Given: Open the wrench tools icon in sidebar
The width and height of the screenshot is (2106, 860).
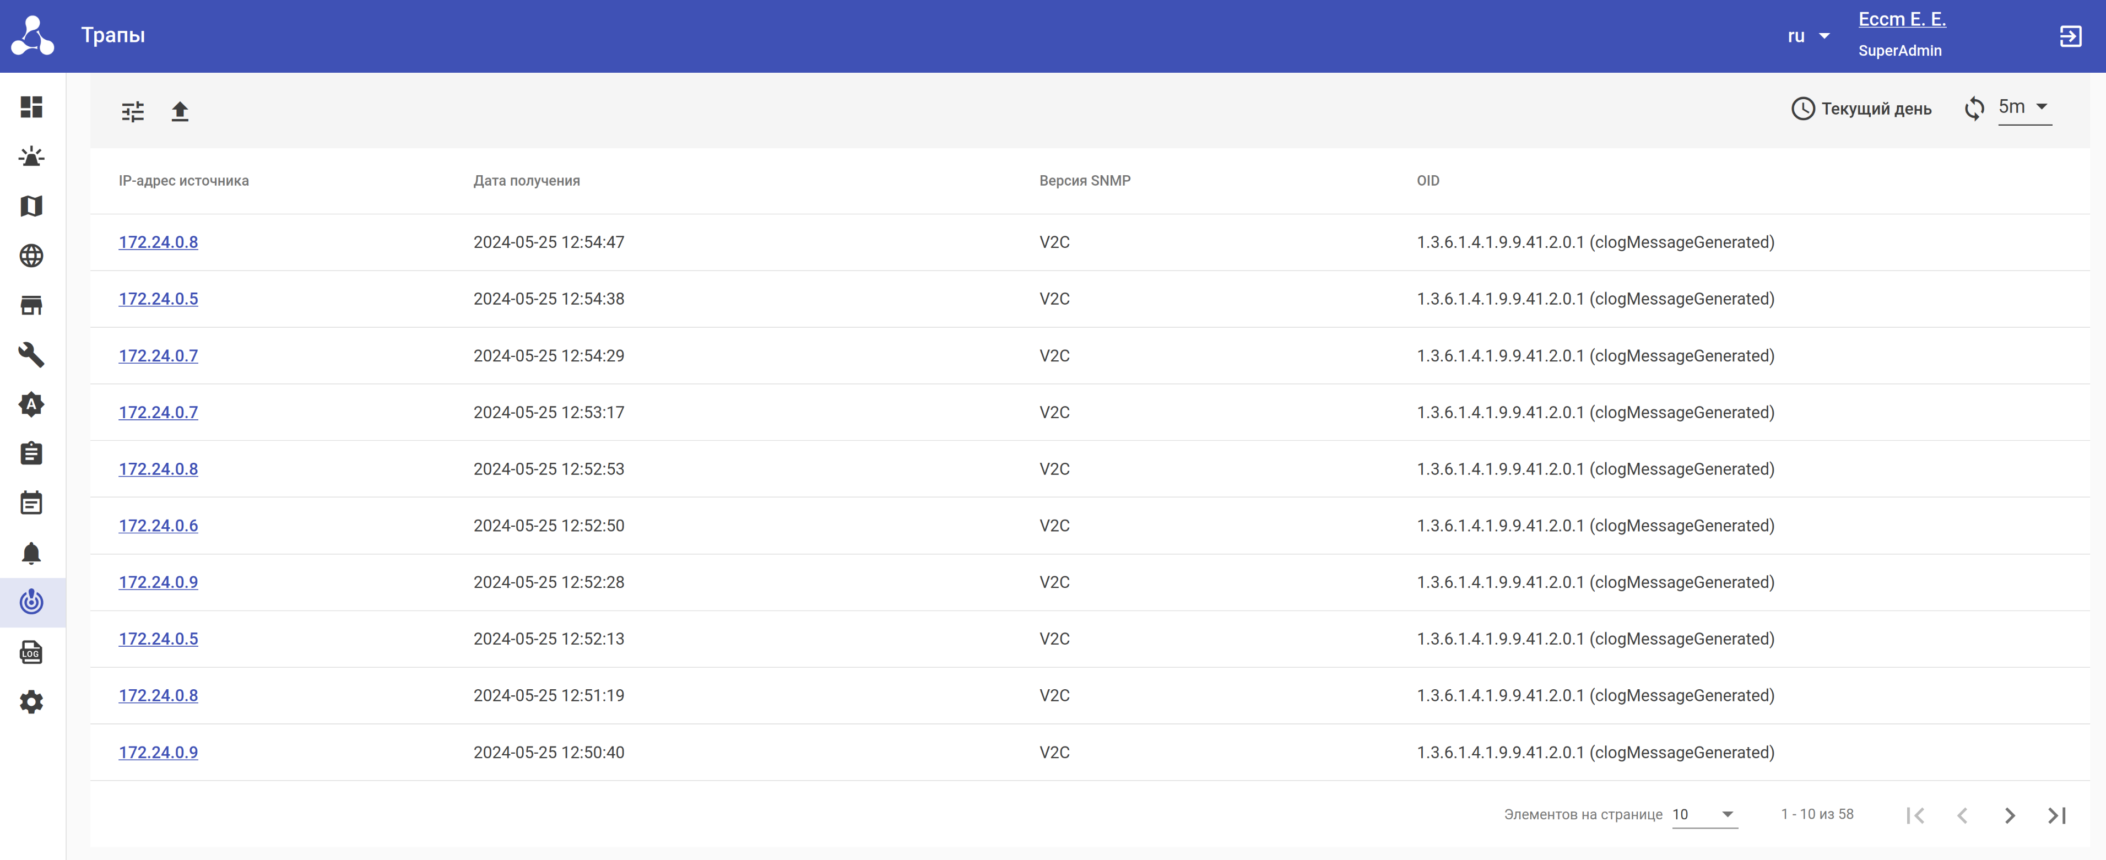Looking at the screenshot, I should [31, 355].
